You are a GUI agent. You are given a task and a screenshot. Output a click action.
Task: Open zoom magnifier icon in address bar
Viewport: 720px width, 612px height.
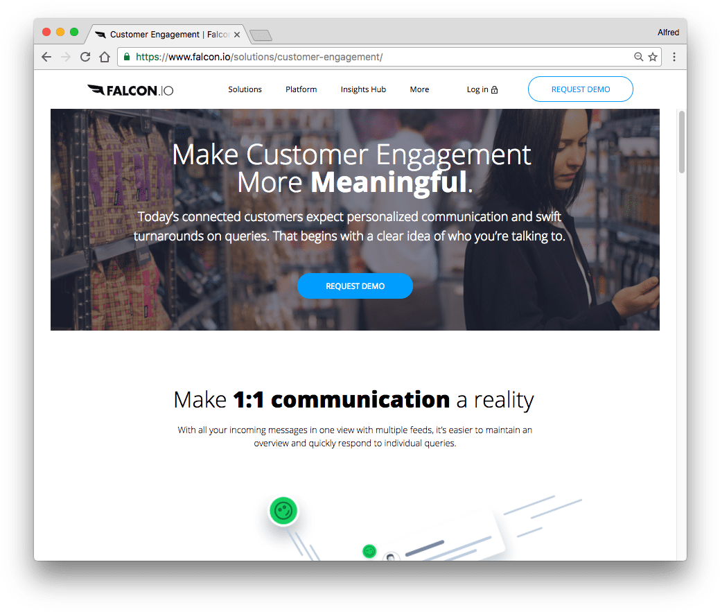pyautogui.click(x=638, y=57)
